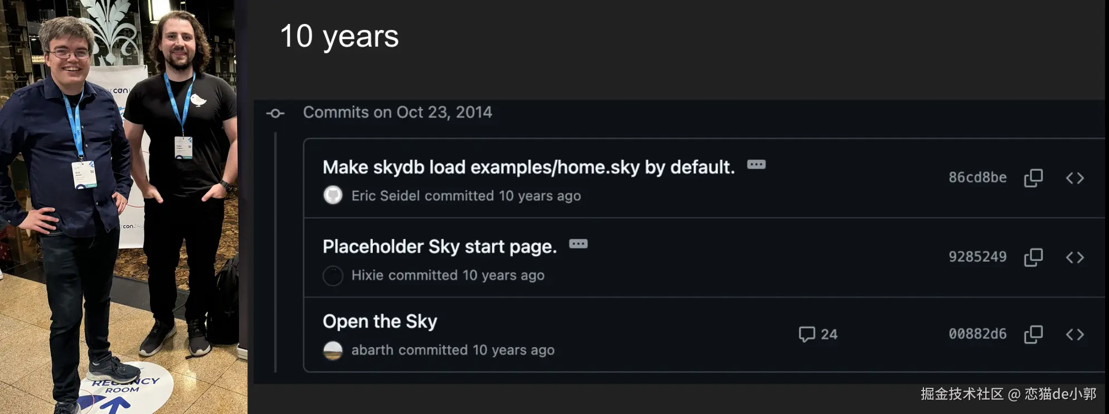The image size is (1109, 414).
Task: View commit hash 00882d6
Action: click(x=977, y=334)
